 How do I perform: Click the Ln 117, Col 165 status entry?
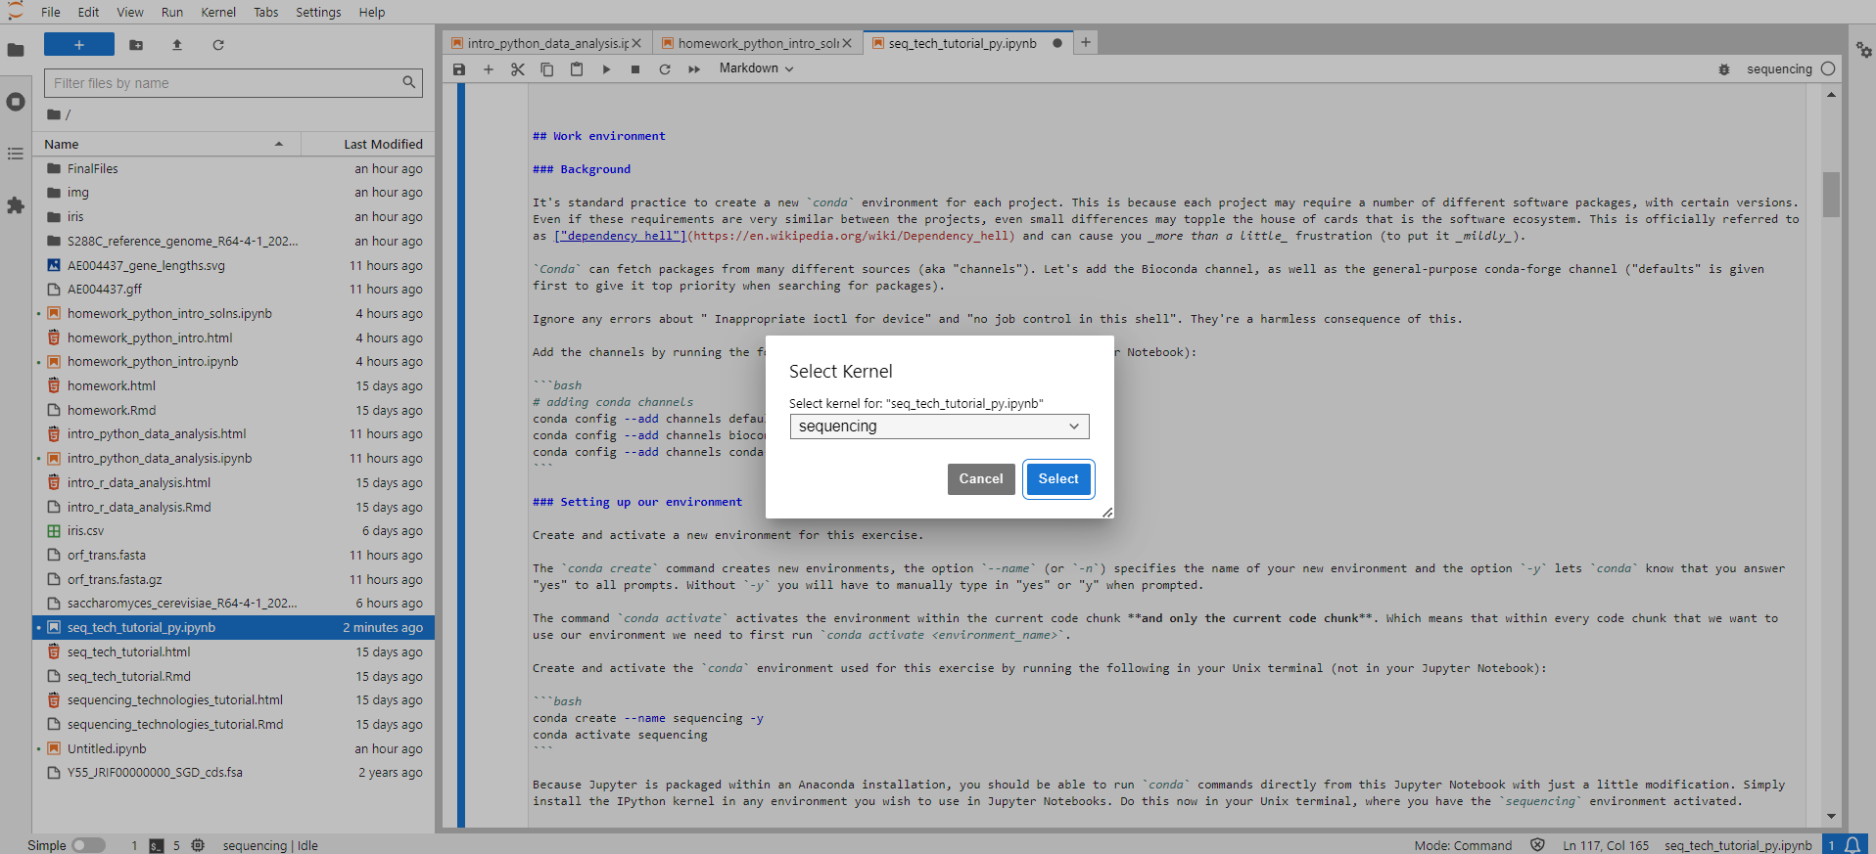[1606, 845]
